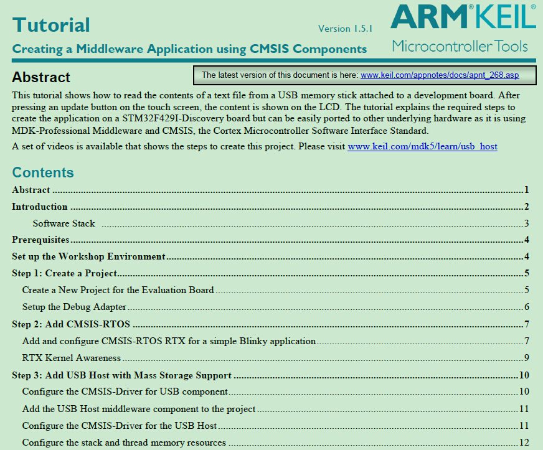Click page number 9 for RTX Kernel Awareness
The width and height of the screenshot is (543, 450).
[527, 358]
